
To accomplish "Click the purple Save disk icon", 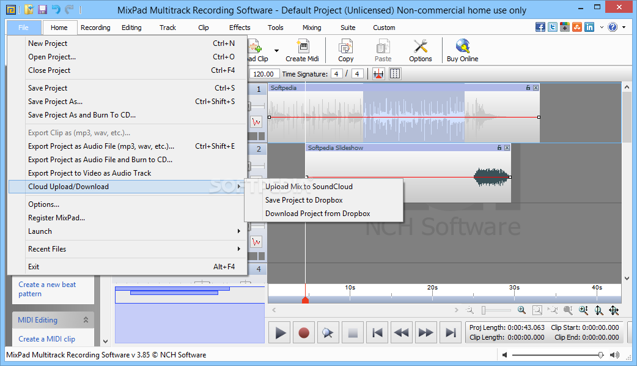I will point(42,9).
